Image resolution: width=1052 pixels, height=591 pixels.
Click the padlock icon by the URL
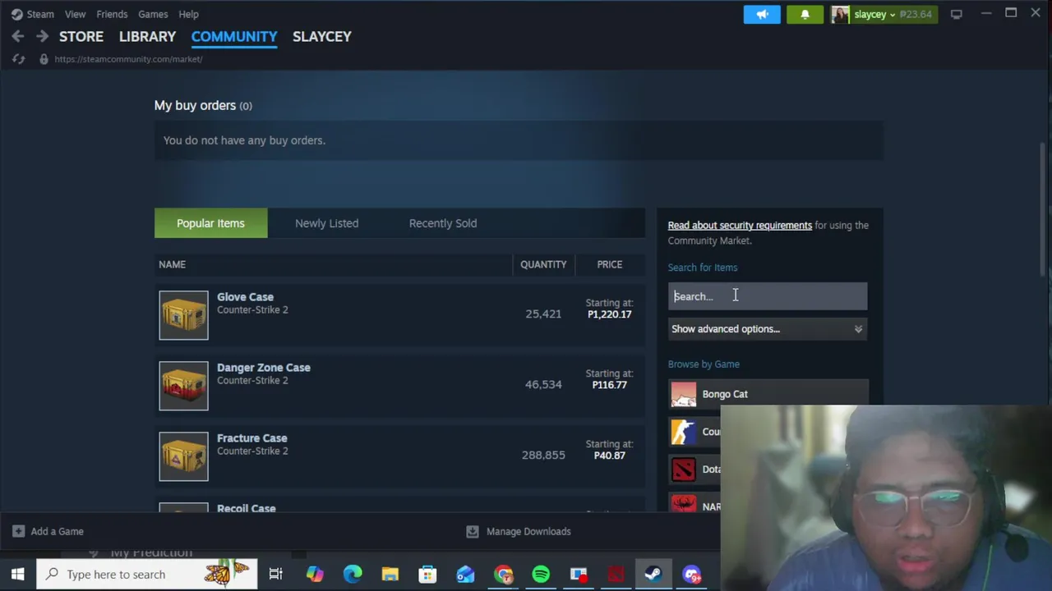click(44, 59)
